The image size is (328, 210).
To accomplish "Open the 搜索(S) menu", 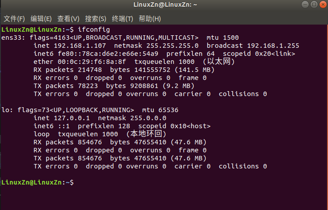I will point(95,19).
